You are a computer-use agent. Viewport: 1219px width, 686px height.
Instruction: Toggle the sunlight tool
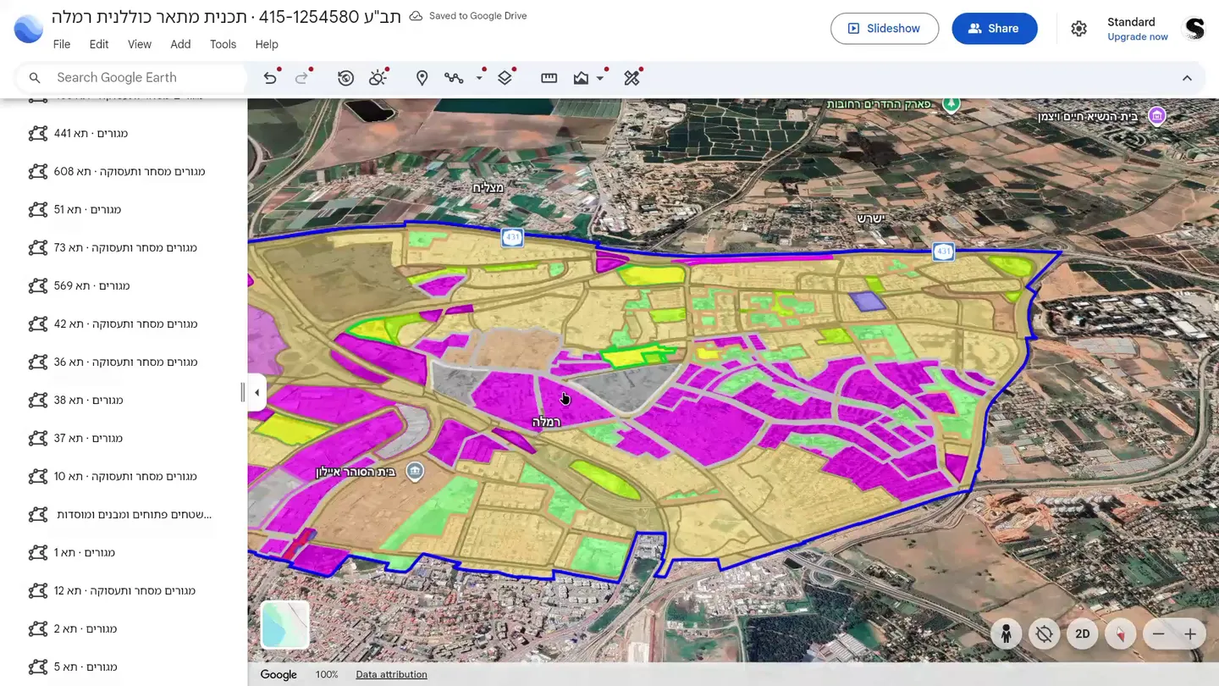(x=378, y=78)
